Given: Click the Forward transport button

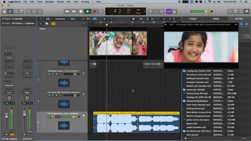Looking at the screenshot, I should (74, 11).
